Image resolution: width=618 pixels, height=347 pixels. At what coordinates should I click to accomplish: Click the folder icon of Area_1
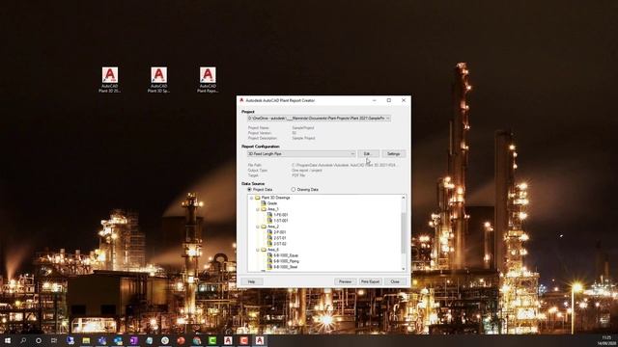click(264, 209)
